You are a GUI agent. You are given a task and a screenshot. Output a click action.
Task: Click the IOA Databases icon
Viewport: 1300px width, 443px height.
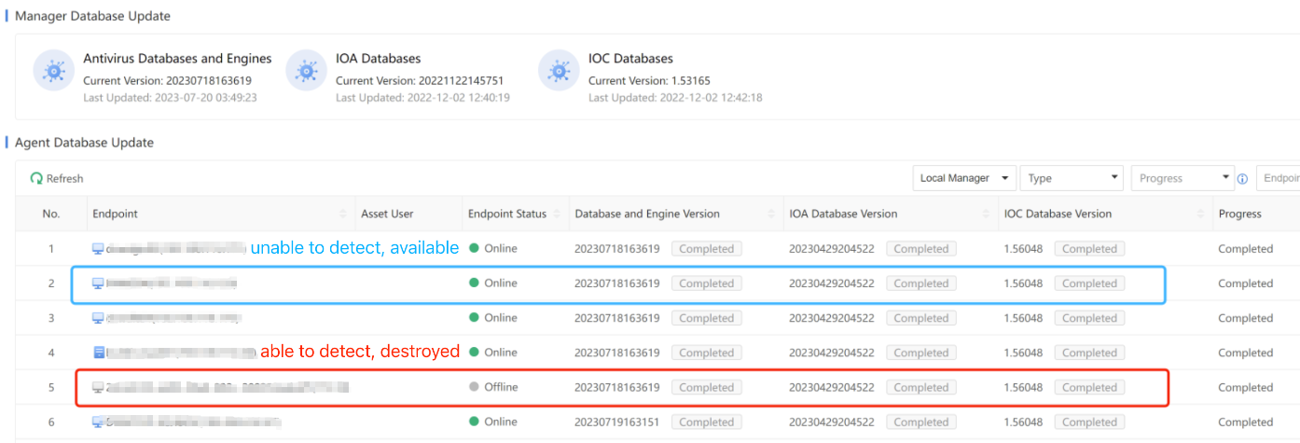click(306, 71)
